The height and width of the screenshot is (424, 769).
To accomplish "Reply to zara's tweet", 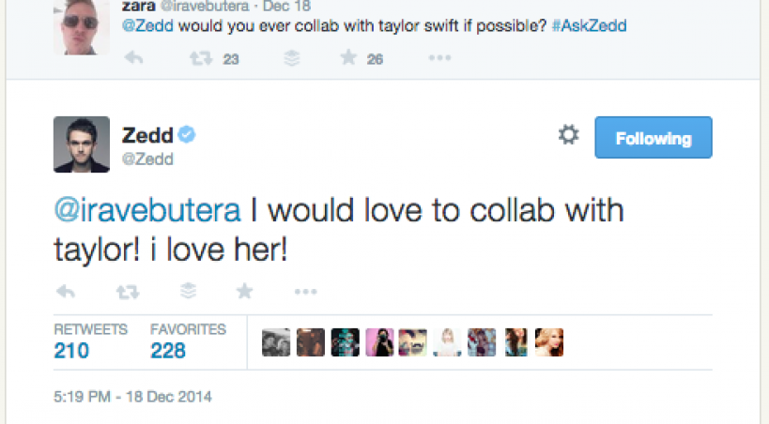I will (132, 59).
